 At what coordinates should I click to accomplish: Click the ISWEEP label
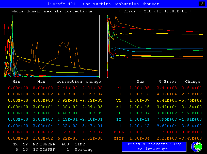pos(47,144)
